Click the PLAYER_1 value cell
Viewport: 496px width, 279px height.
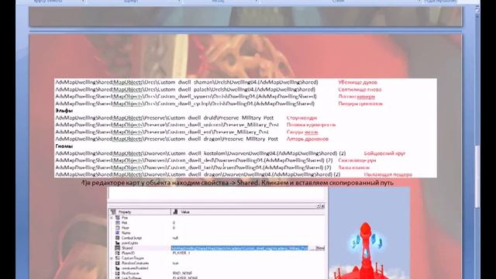181,253
